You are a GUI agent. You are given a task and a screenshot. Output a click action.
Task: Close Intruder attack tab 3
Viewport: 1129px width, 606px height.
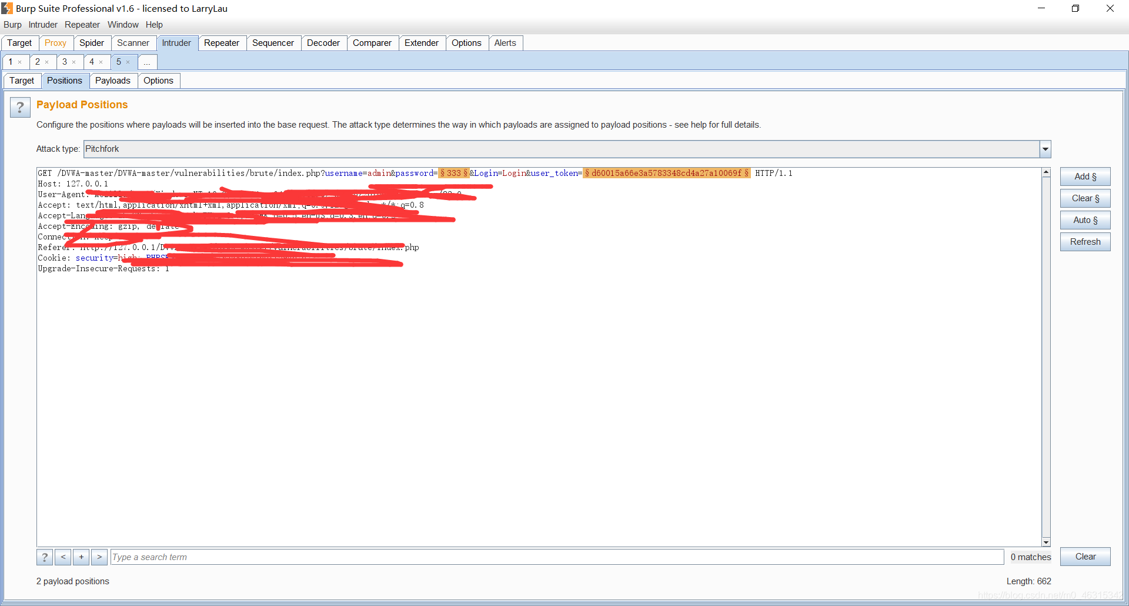[x=74, y=62]
